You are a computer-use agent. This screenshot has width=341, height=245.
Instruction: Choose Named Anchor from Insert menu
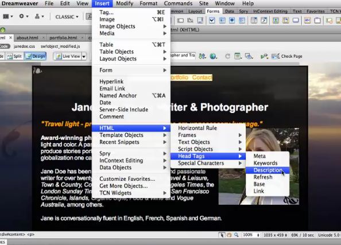click(131, 96)
